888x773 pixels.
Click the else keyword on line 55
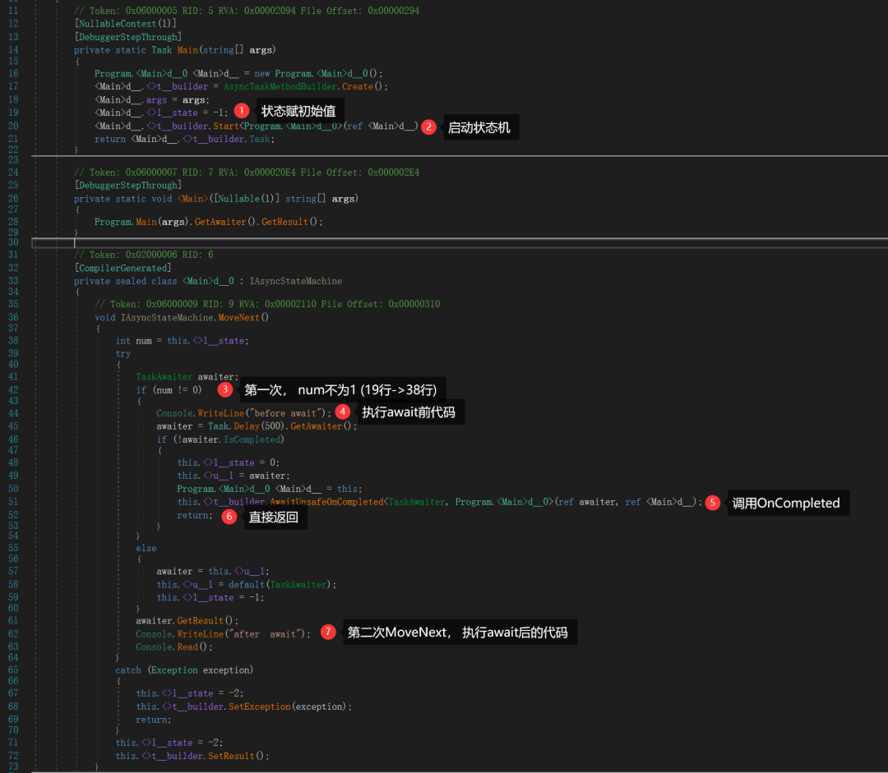[146, 548]
